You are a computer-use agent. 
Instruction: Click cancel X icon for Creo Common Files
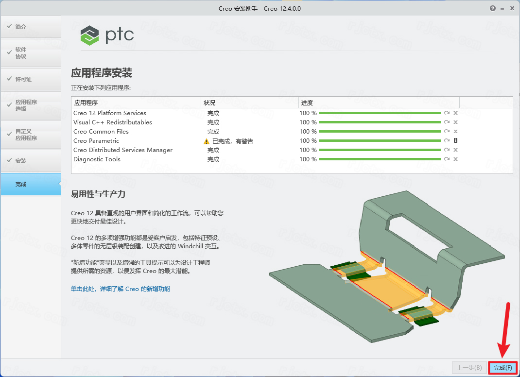pos(456,132)
